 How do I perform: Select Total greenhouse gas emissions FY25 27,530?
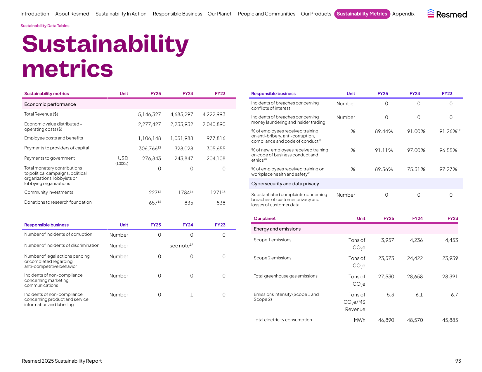(386, 277)
